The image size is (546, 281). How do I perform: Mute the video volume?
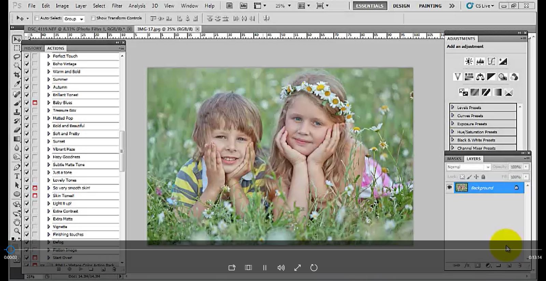pyautogui.click(x=281, y=268)
